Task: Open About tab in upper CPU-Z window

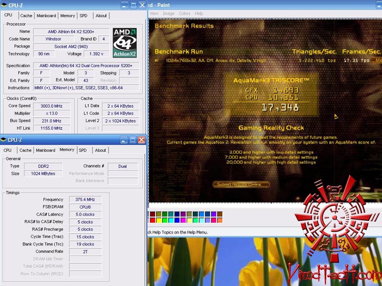Action: 101,16
